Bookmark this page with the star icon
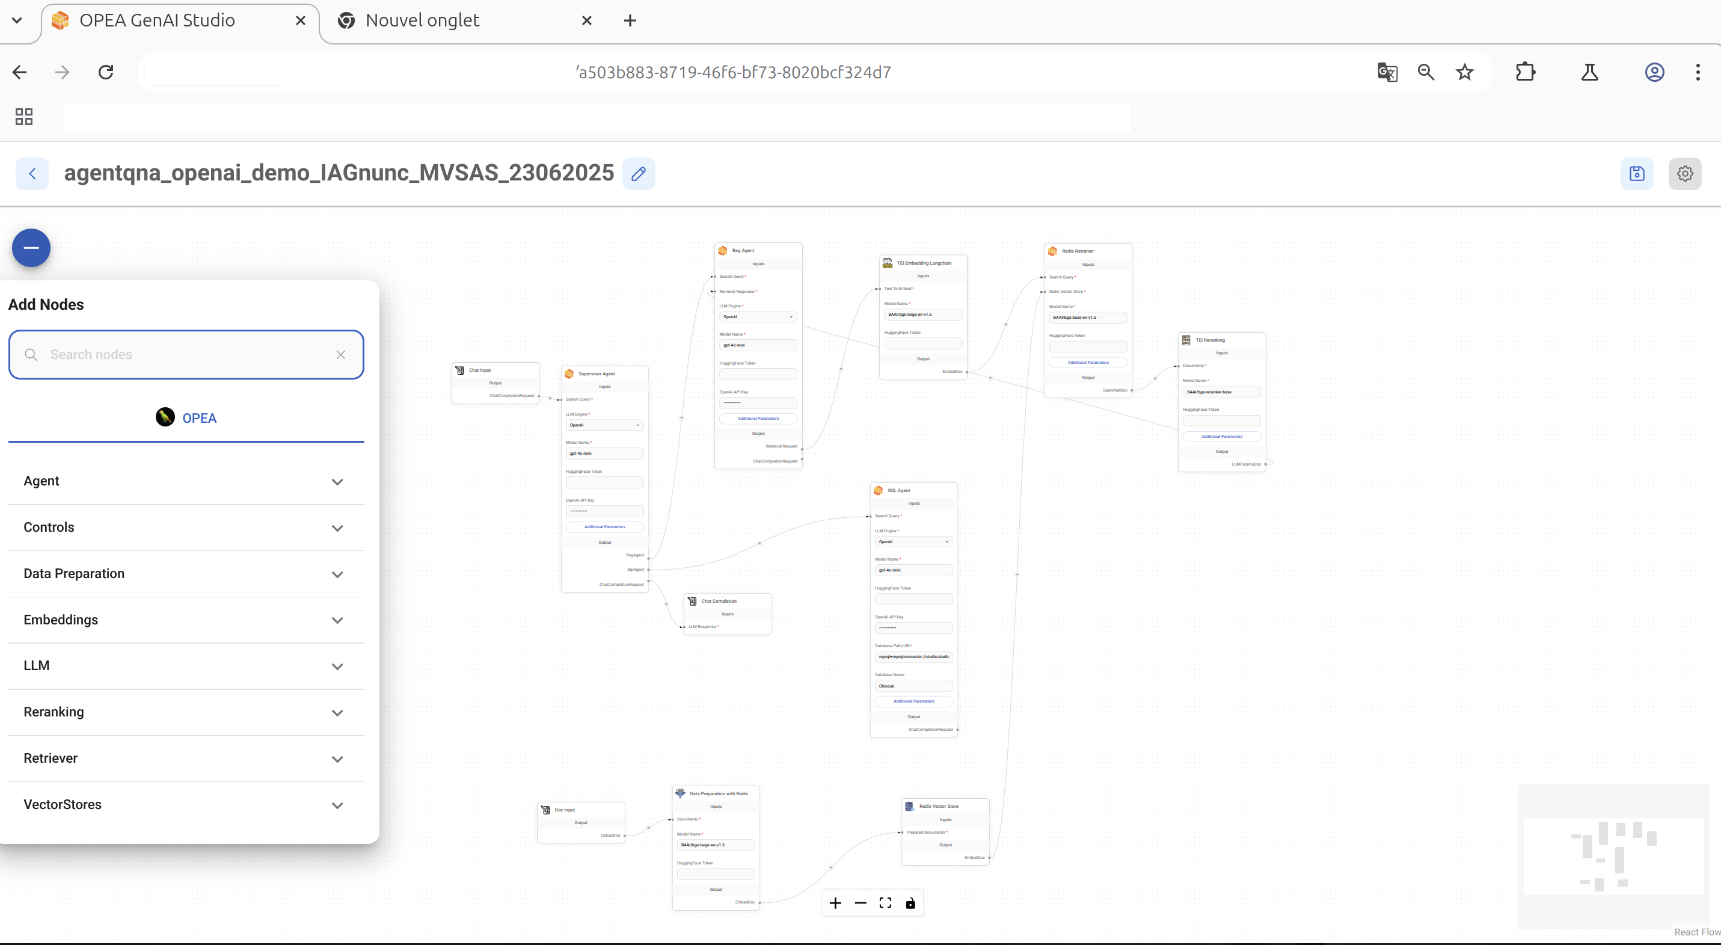The image size is (1721, 945). 1464,72
